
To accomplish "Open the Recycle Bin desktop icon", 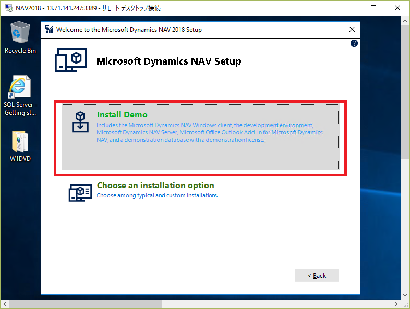I will 20,38.
